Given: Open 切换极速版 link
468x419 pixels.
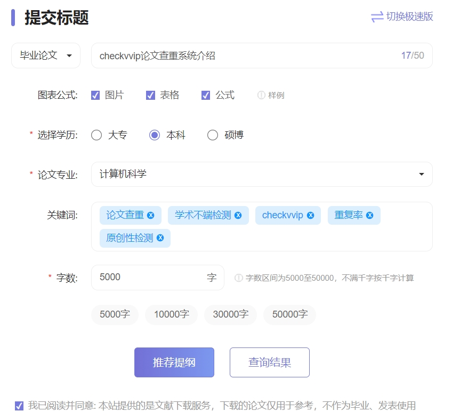Looking at the screenshot, I should pos(409,17).
